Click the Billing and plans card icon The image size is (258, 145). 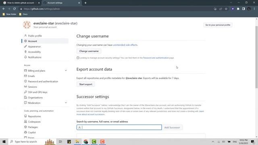tap(25, 70)
